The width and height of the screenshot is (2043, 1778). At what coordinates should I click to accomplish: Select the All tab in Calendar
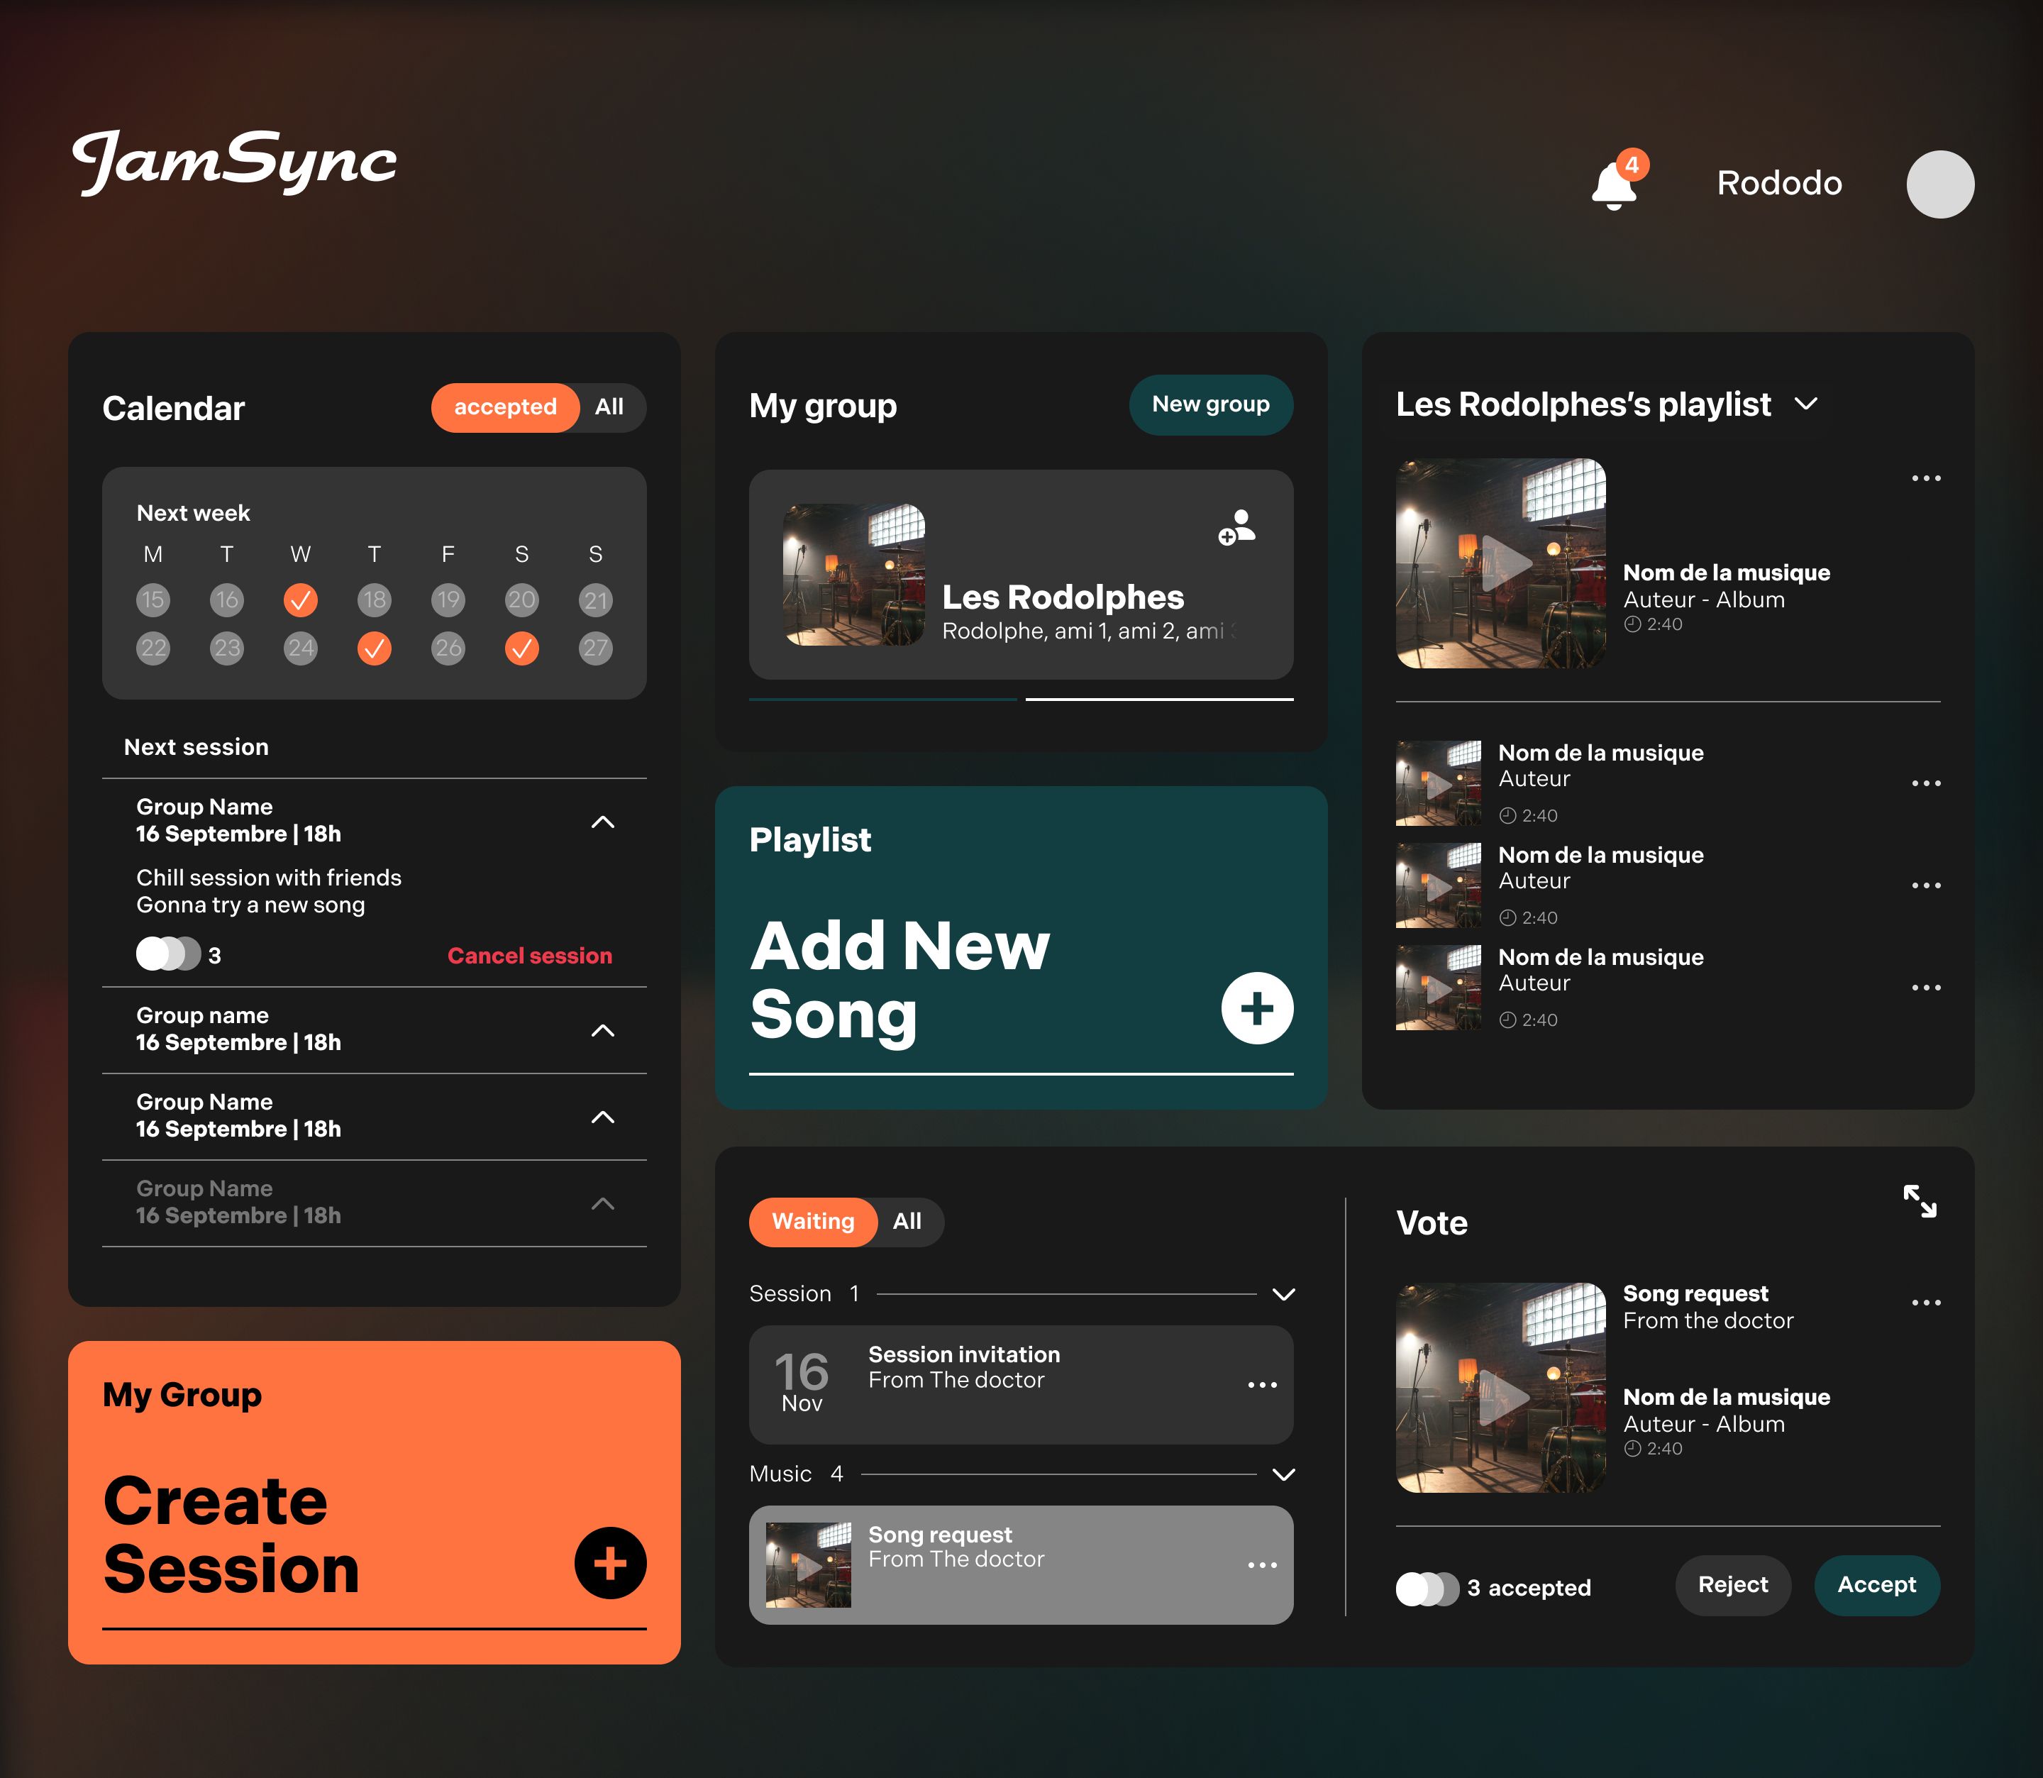tap(609, 407)
